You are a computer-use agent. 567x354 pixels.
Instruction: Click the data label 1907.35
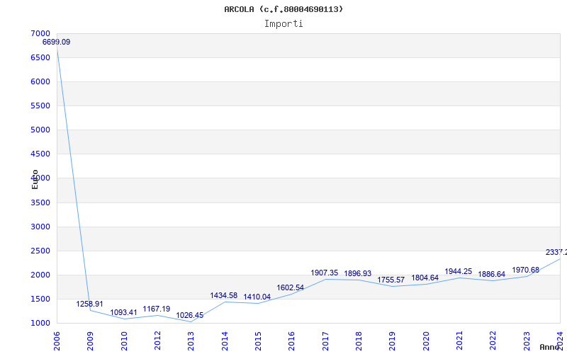pyautogui.click(x=325, y=273)
